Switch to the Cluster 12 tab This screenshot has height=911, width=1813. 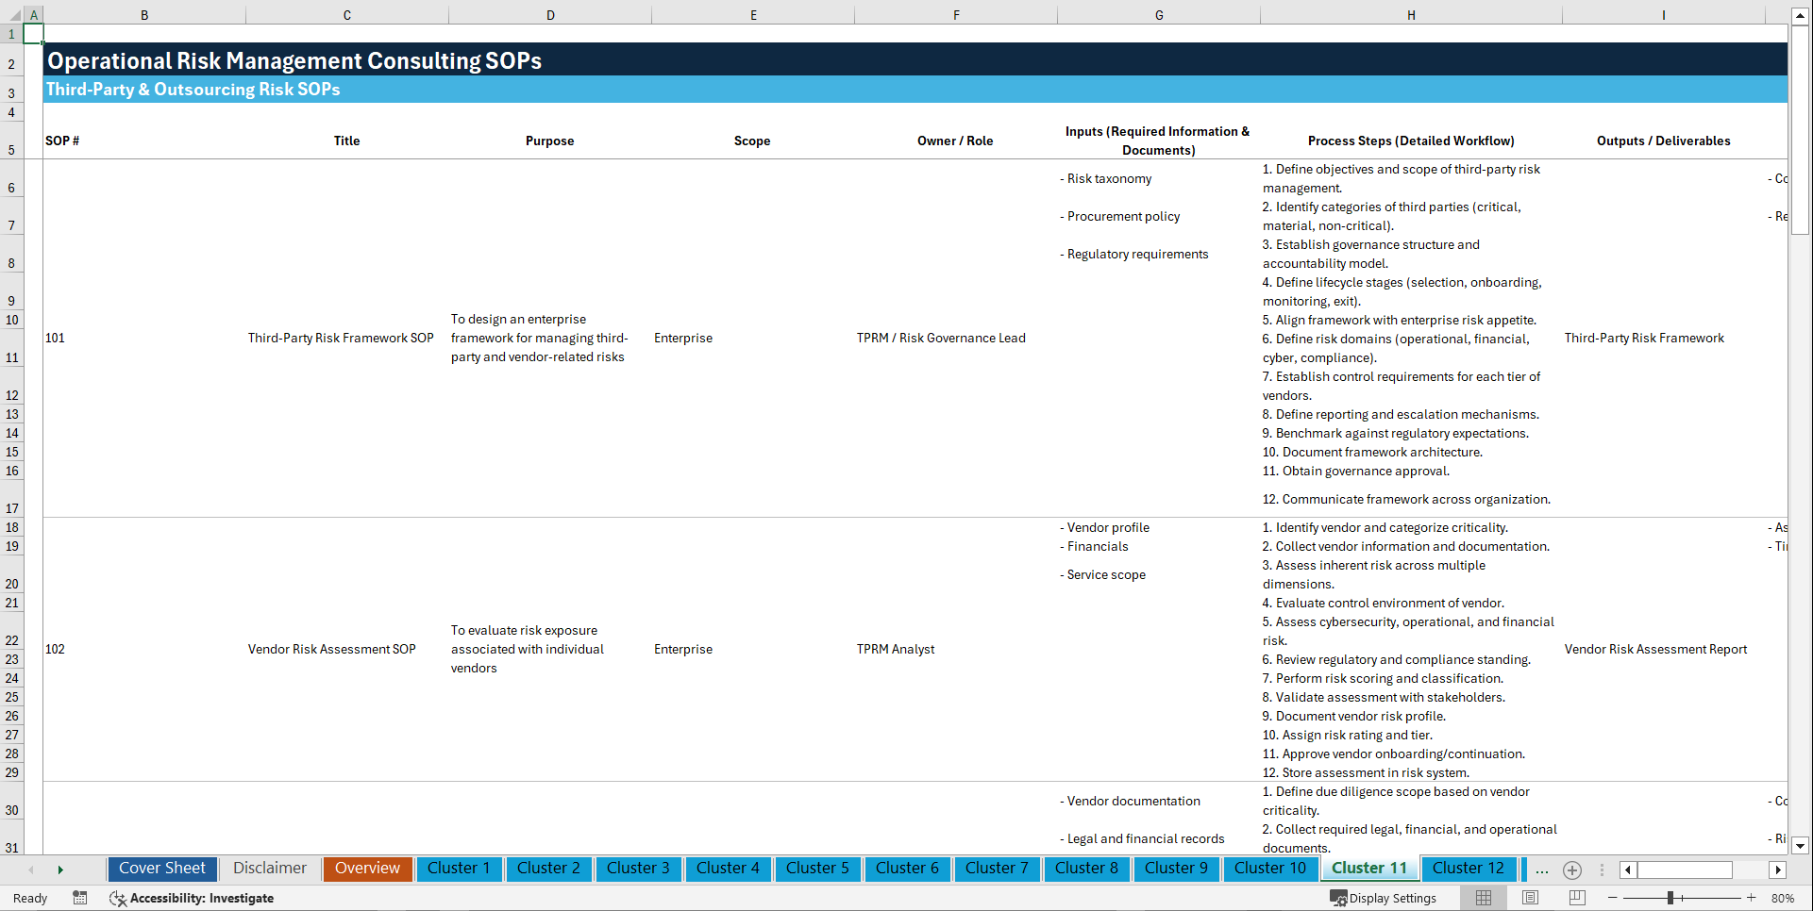pos(1469,869)
